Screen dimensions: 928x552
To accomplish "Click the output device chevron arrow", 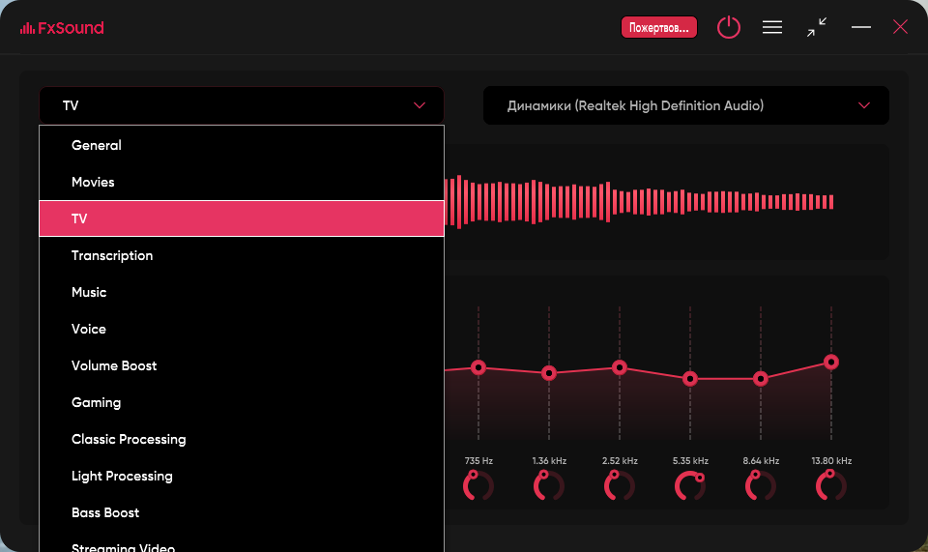I will 864,105.
